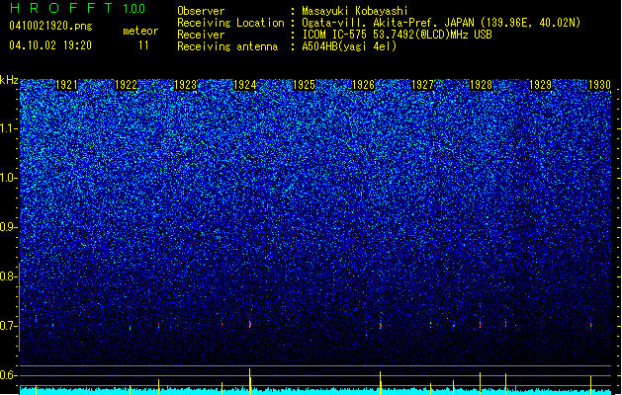Screen dimensions: 622x395
Task: Click the meteor echo just after 1924
Action: (x=250, y=324)
